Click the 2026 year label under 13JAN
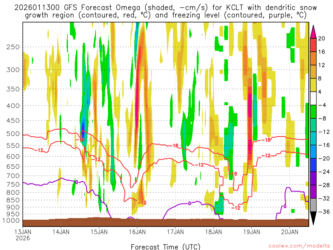333x250 pixels. click(x=23, y=238)
